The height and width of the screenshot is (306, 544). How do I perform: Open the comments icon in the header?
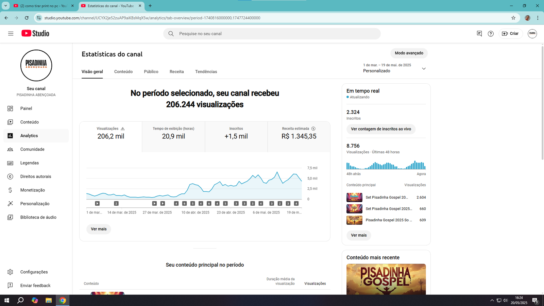[x=479, y=34]
